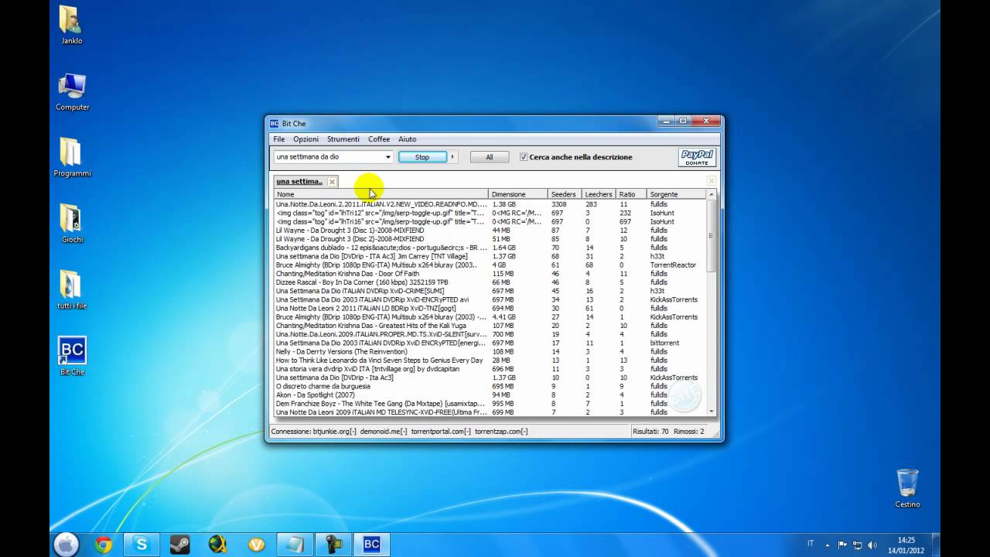
Task: Open the Cestino recycle bin
Action: point(907,488)
